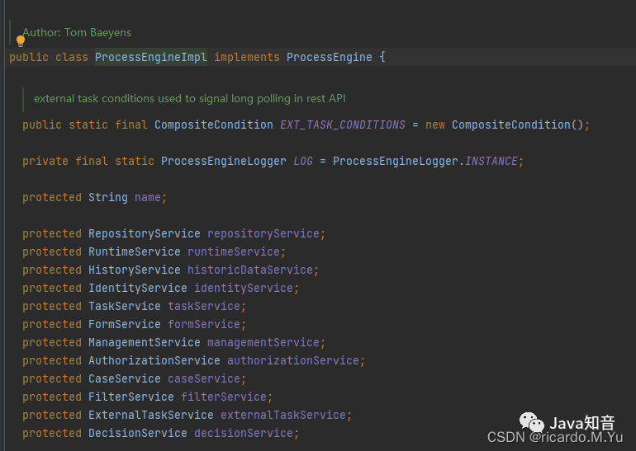
Task: Click the highlighted ProcessEngineImpl class name
Action: [151, 57]
